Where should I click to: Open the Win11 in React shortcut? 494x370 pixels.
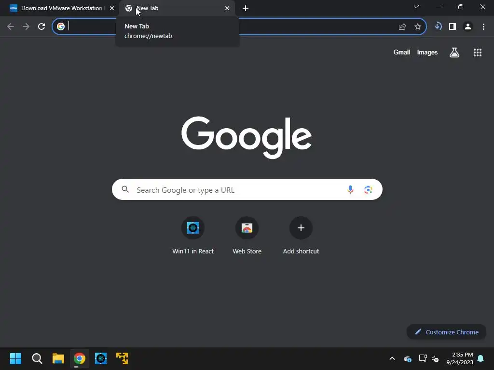pos(193,235)
